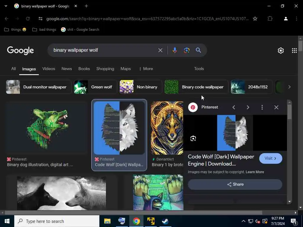Open the Chrome profile icon

[286, 19]
